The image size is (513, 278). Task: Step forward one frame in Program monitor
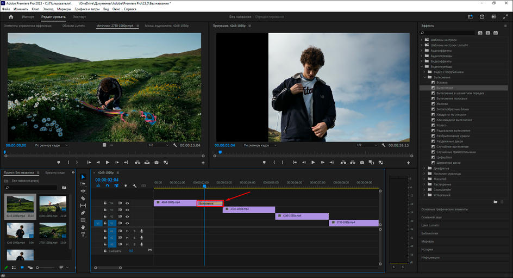pos(323,163)
